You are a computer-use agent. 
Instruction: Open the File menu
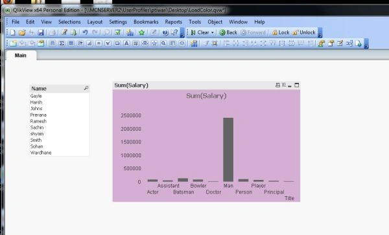[16, 22]
